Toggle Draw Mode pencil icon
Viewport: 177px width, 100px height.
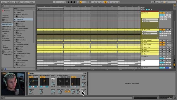tap(152, 2)
